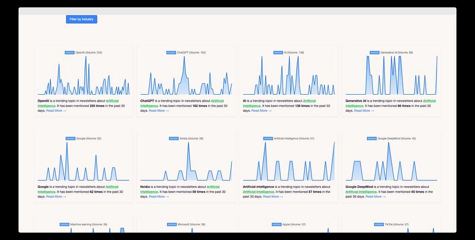475x240 pixels.
Task: Toggle the Google chart legend box
Action: click(71, 139)
